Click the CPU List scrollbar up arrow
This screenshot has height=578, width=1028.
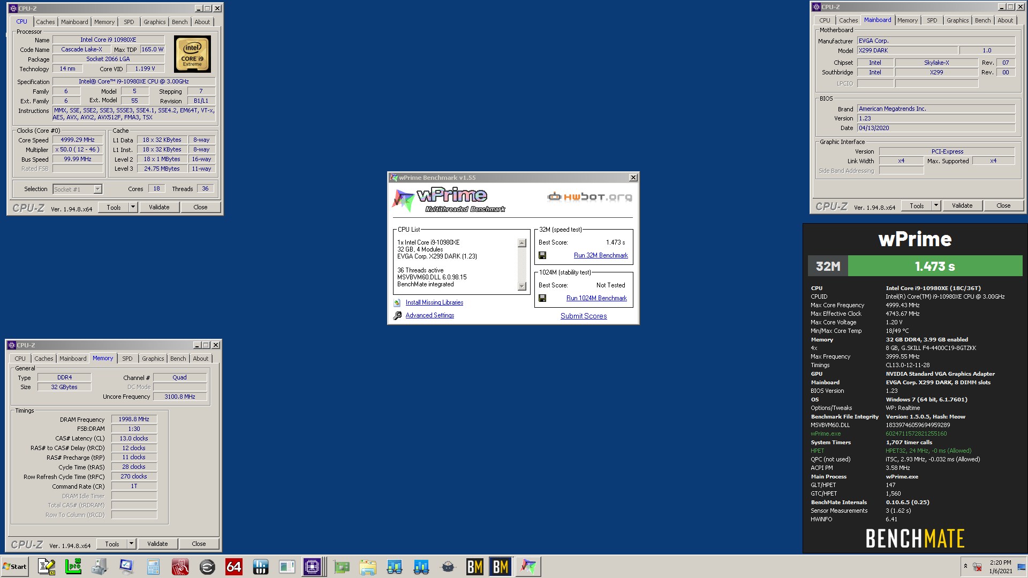tap(522, 243)
